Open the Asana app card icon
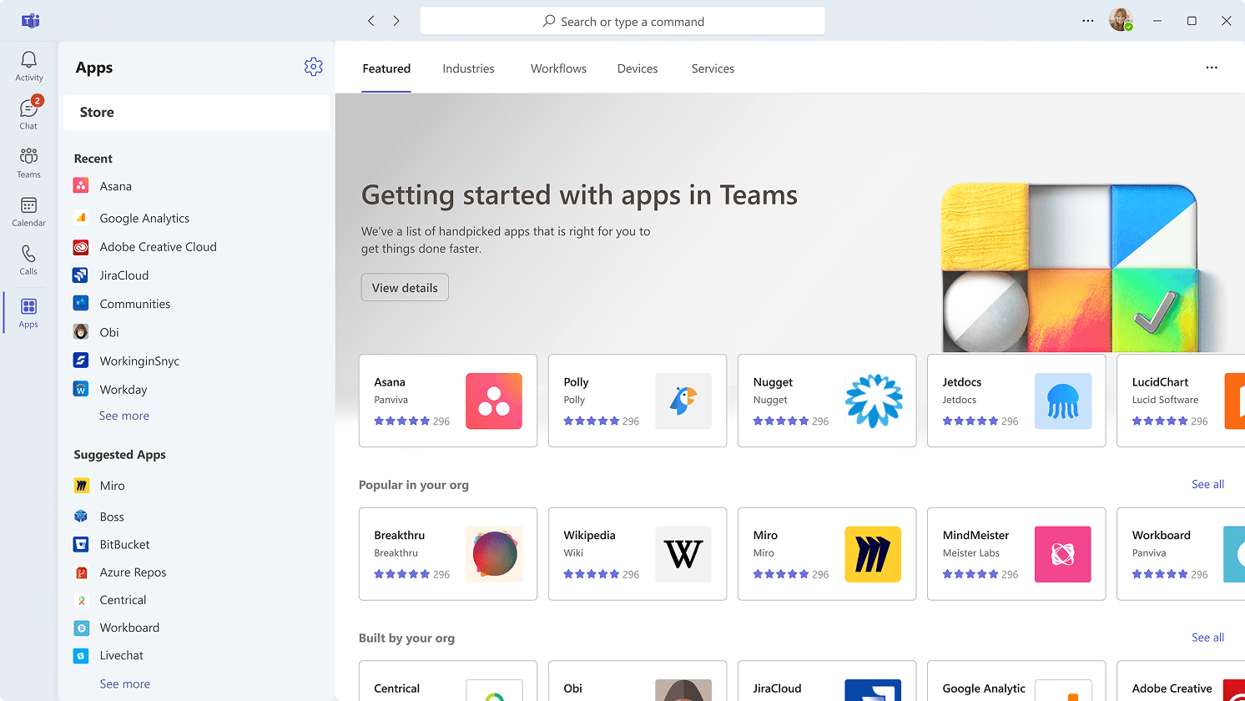Viewport: 1245px width, 701px height. click(493, 401)
